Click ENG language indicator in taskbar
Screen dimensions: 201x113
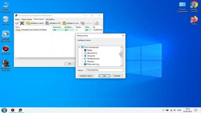(179, 110)
